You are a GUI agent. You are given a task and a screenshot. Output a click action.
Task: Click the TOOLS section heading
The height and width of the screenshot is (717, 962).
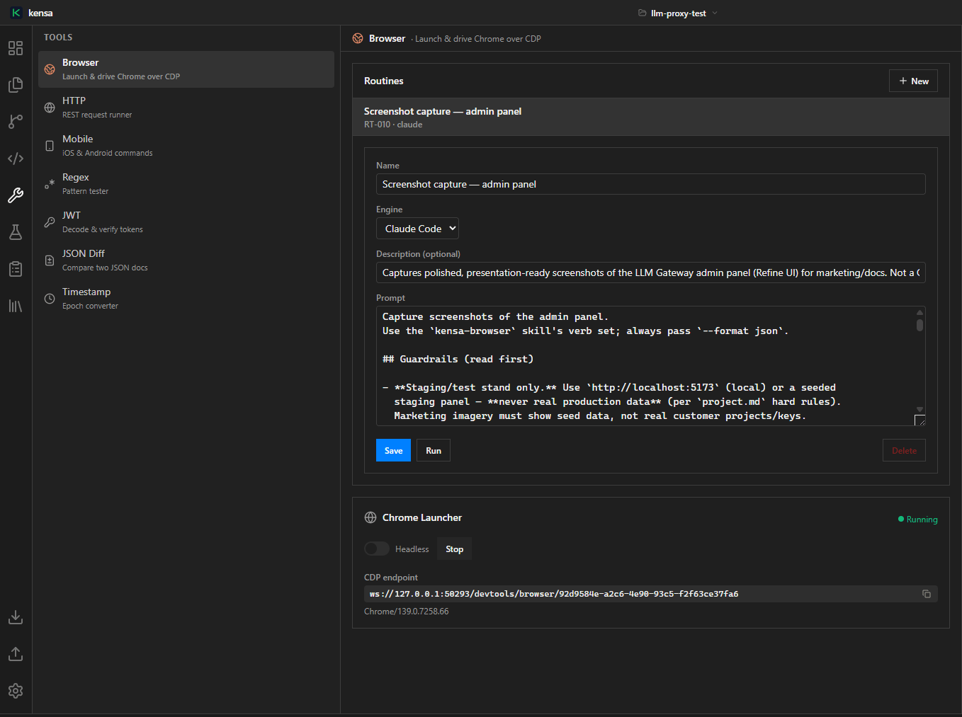(58, 38)
